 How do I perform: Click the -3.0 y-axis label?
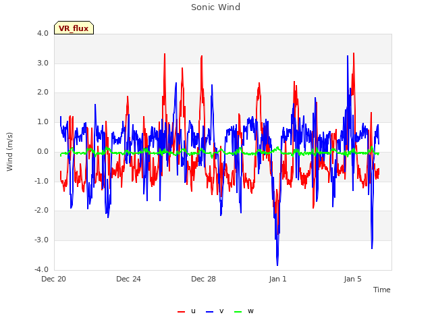42,240
